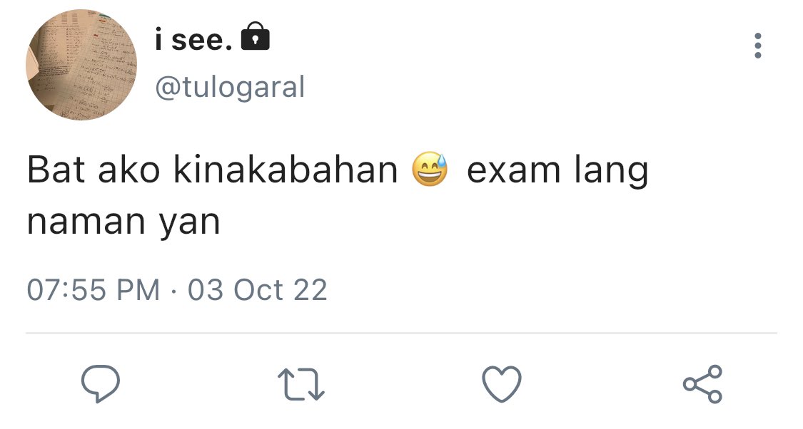This screenshot has width=803, height=429.
Task: Click the word "Bat" starting the tweet
Action: [x=55, y=170]
